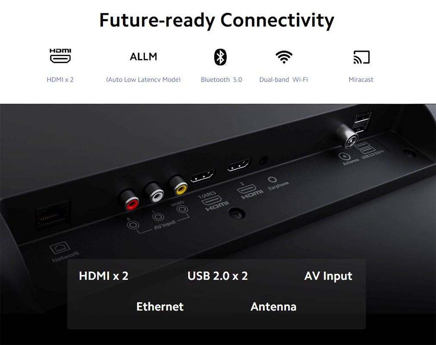The height and width of the screenshot is (345, 436).
Task: Click the USB 2.0 x 2 label
Action: 217,276
